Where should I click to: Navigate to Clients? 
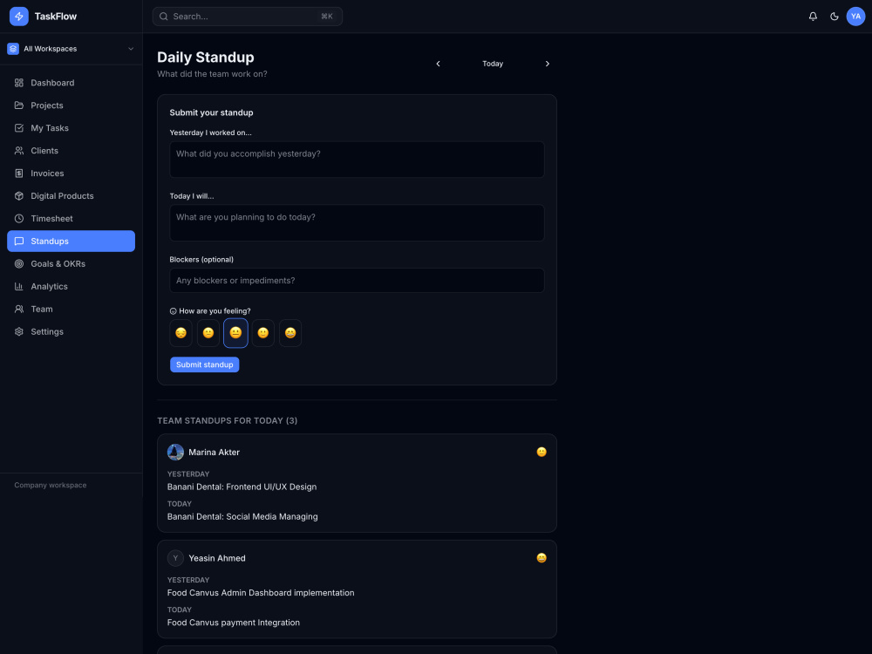click(x=71, y=151)
